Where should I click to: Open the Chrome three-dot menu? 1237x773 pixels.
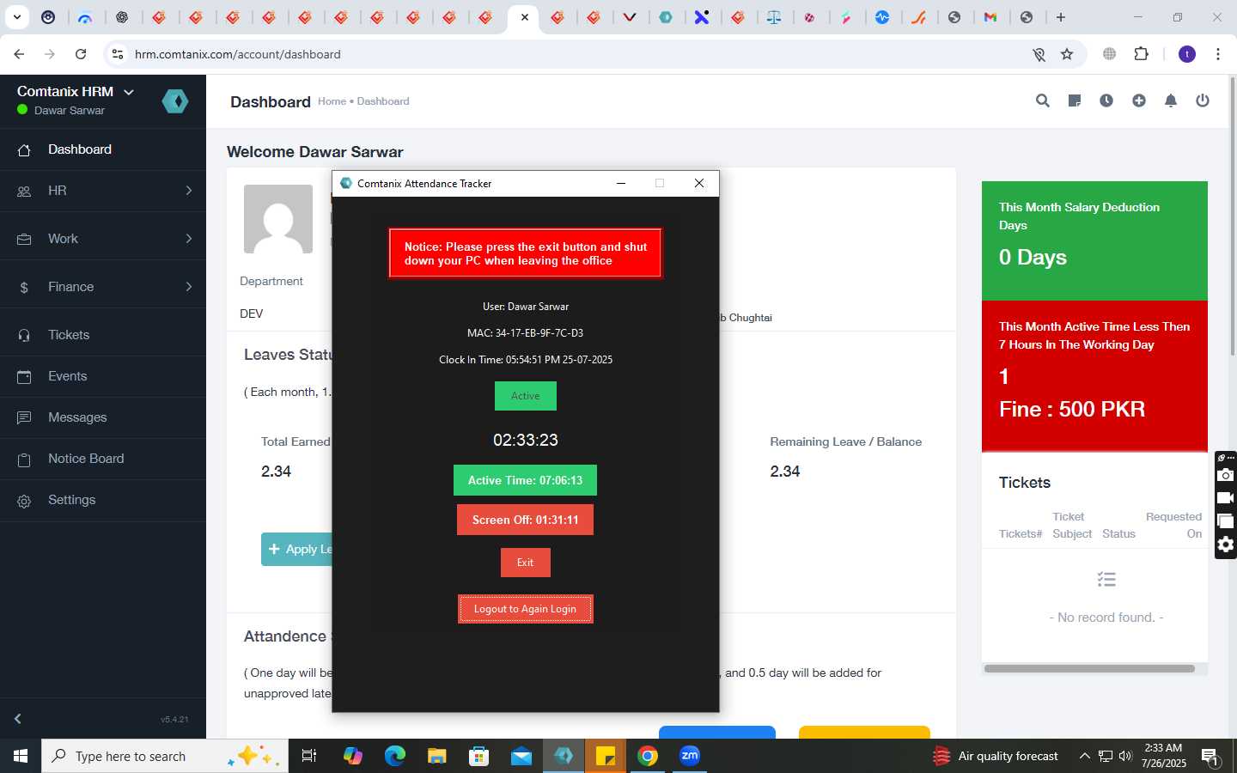[1218, 54]
